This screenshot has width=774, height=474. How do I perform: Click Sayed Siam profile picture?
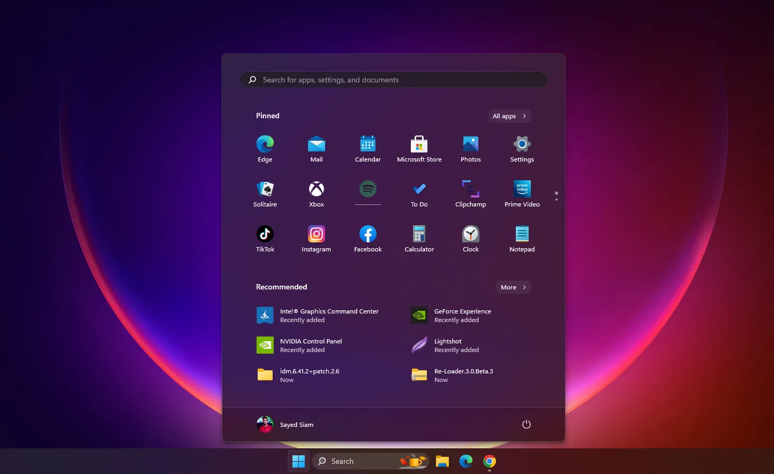(x=265, y=424)
